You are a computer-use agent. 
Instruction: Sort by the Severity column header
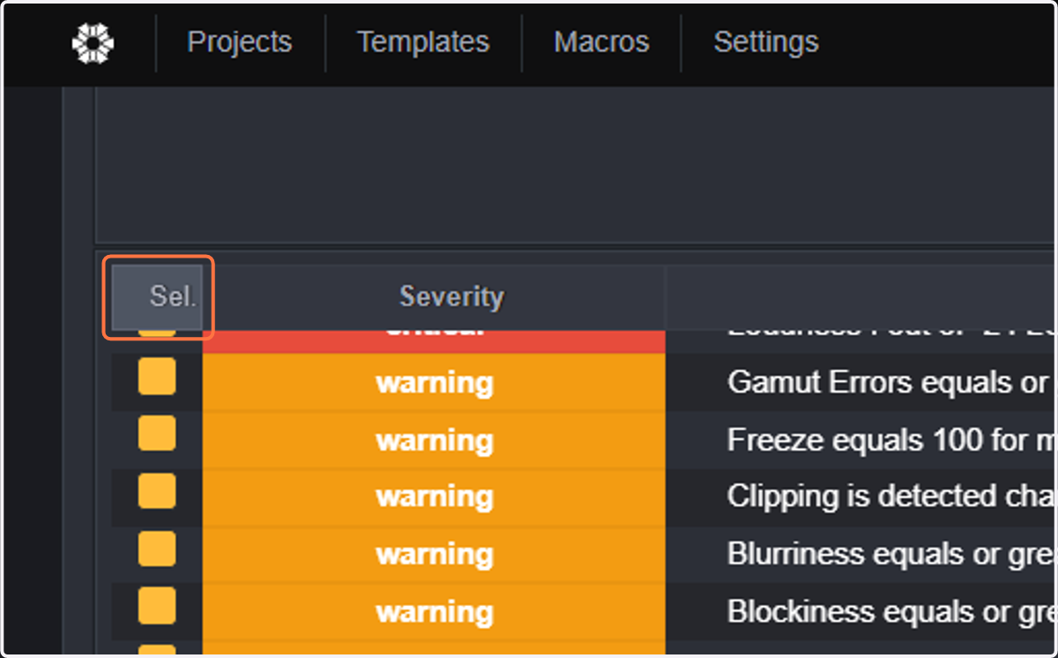[434, 297]
